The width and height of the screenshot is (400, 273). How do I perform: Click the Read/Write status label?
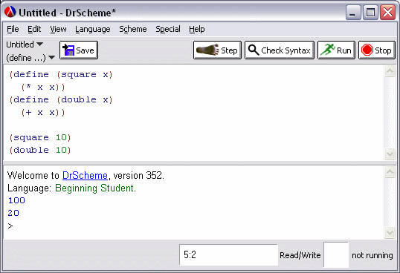pos(300,255)
